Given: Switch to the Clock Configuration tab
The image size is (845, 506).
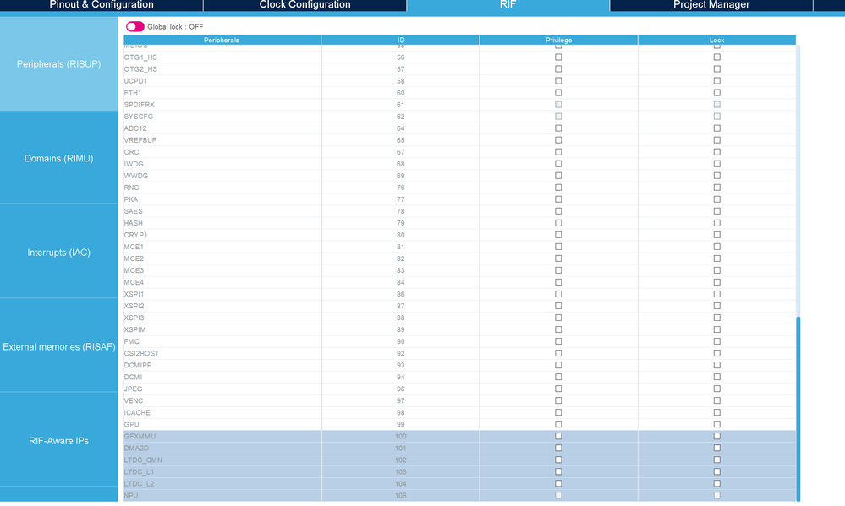Looking at the screenshot, I should tap(305, 5).
